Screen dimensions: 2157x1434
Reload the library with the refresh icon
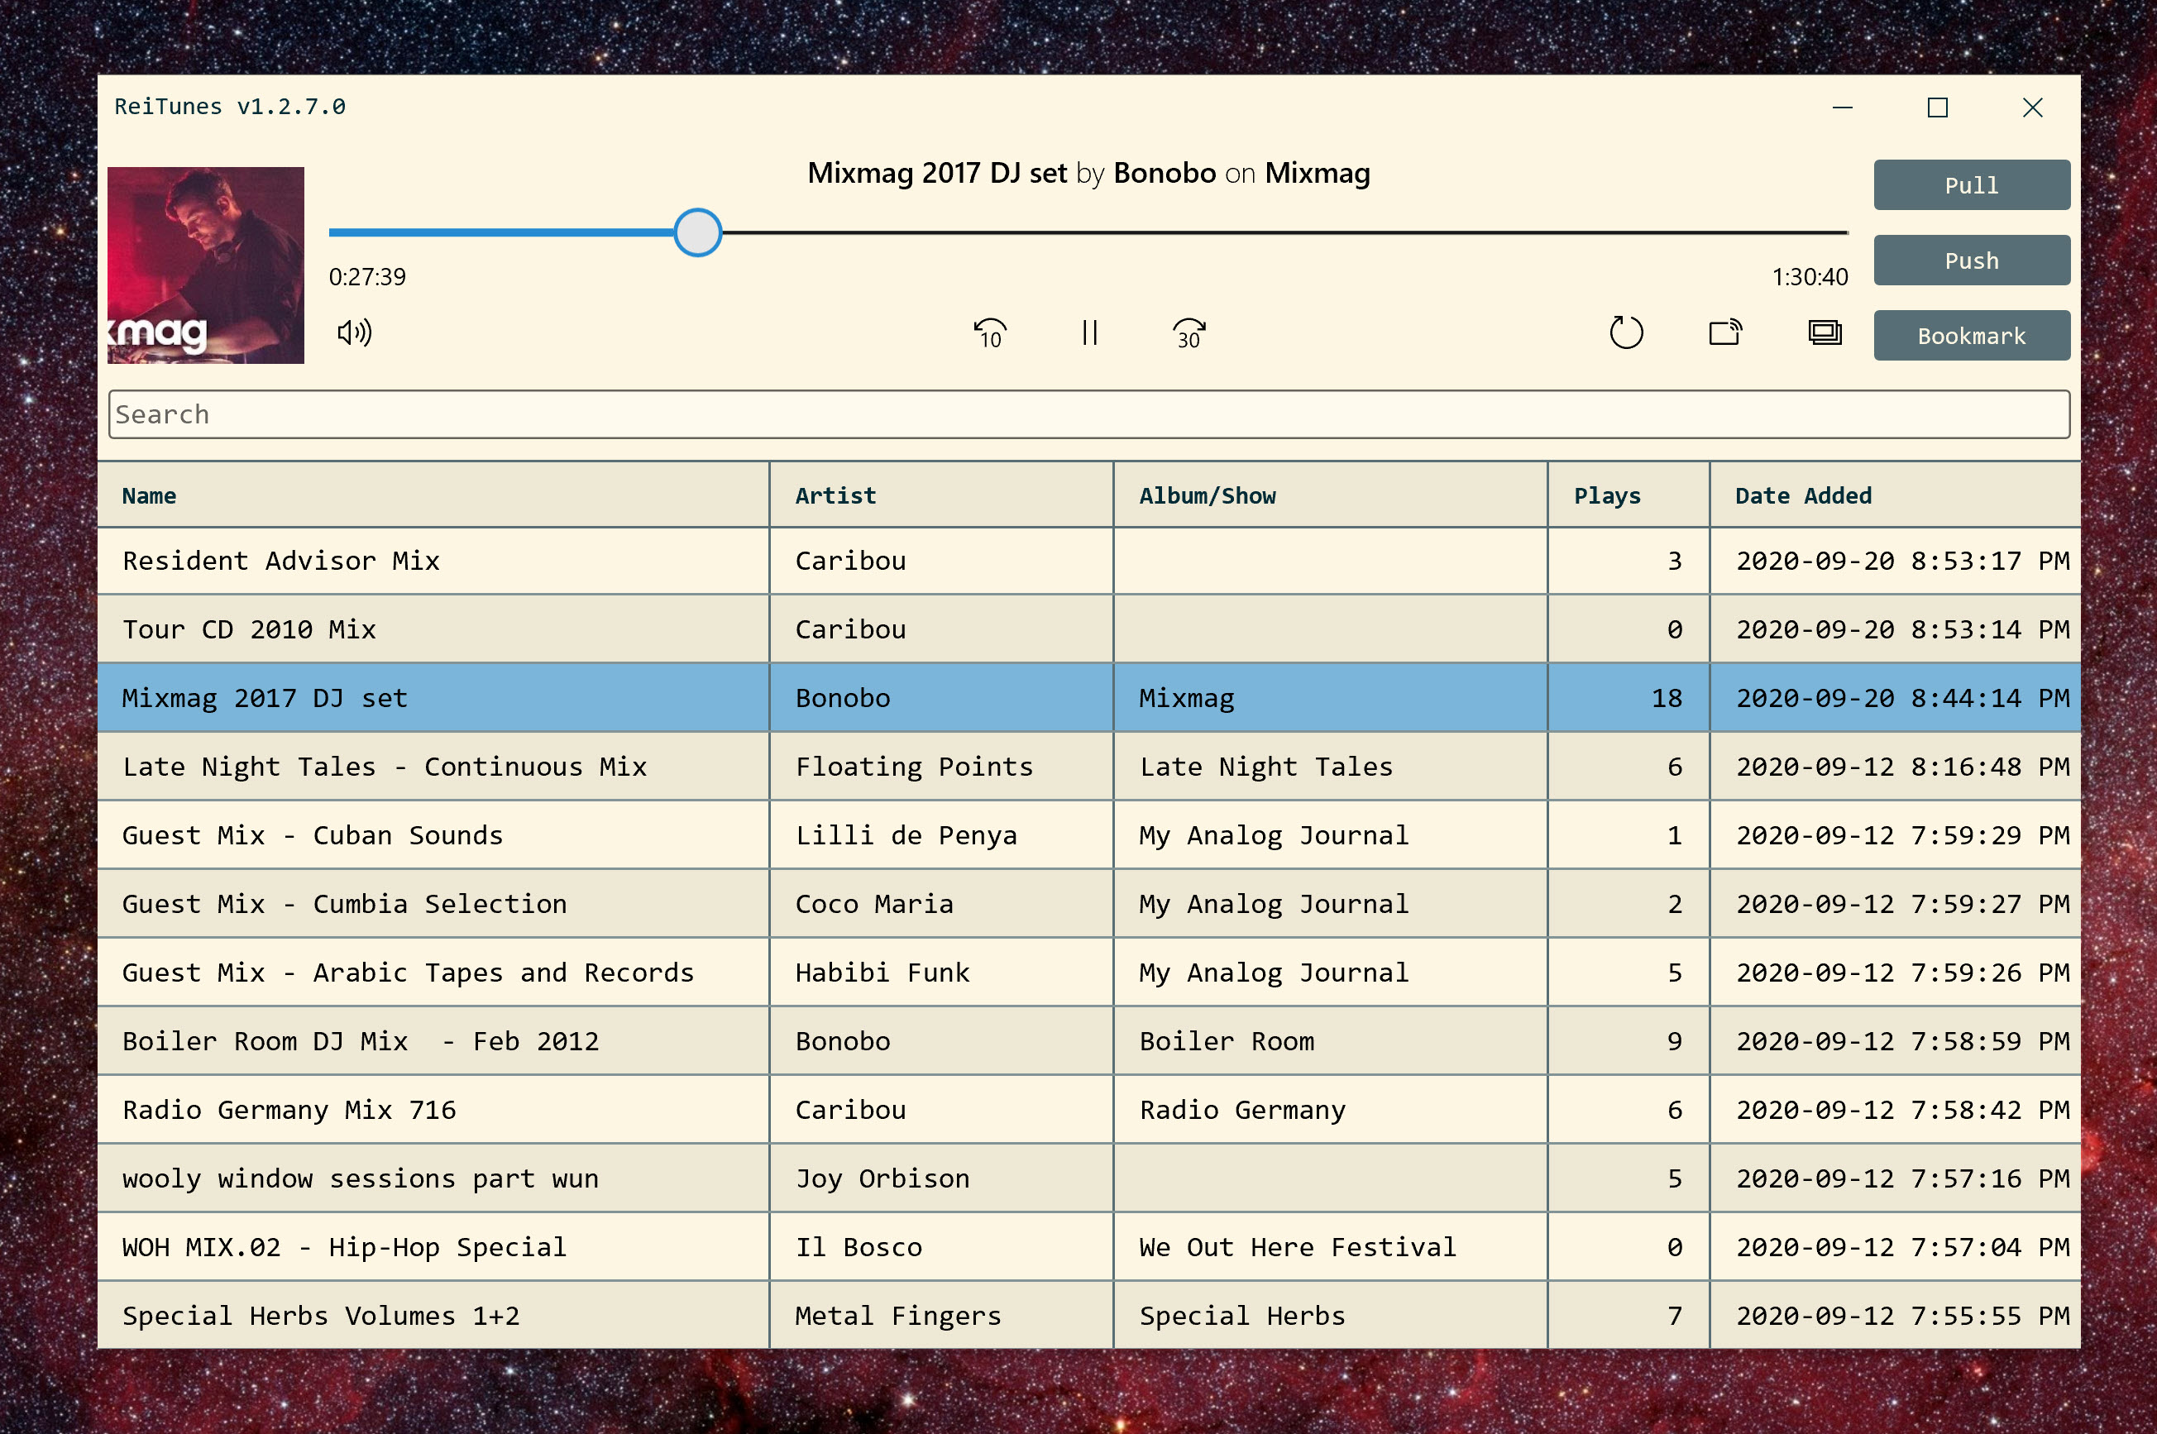(x=1627, y=333)
